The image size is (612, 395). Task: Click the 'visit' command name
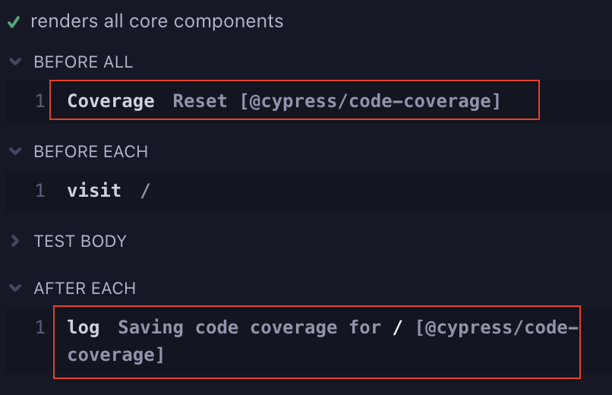[94, 191]
